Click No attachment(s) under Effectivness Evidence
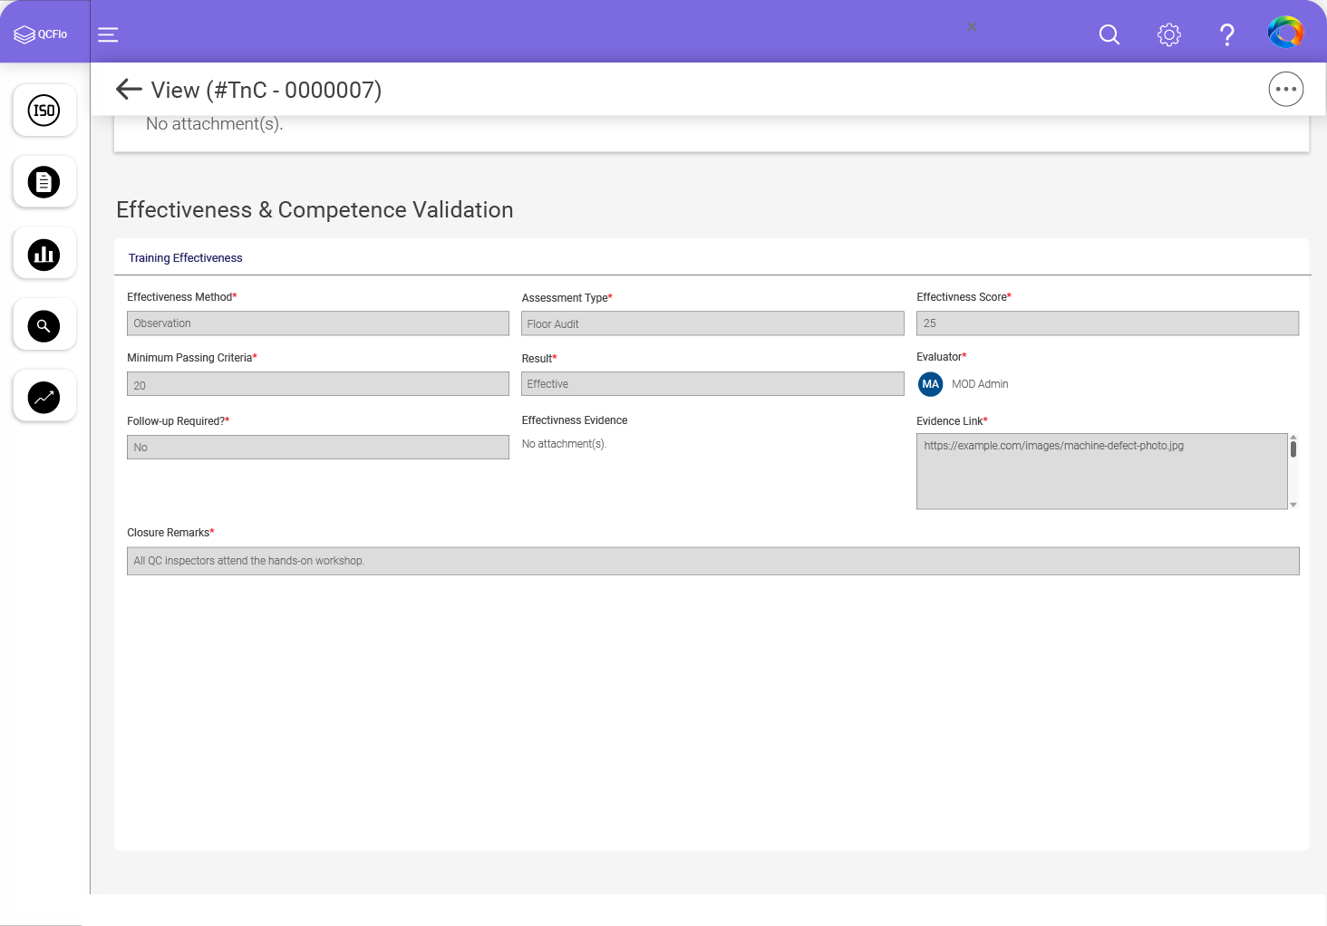Image resolution: width=1327 pixels, height=926 pixels. click(564, 444)
